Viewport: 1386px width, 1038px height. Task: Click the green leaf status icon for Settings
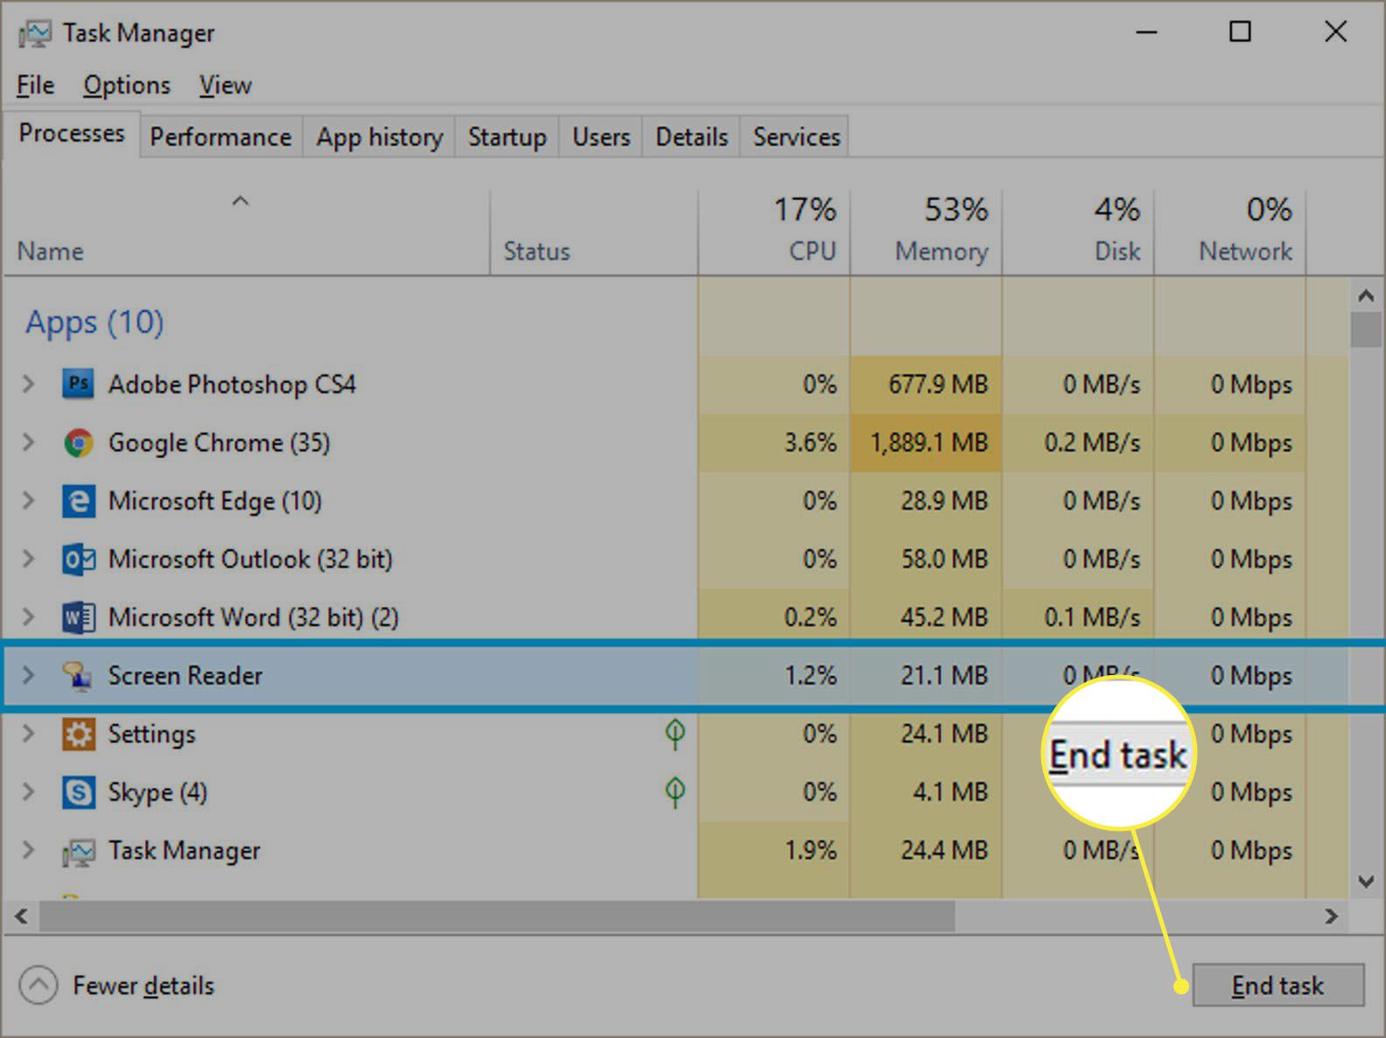675,733
